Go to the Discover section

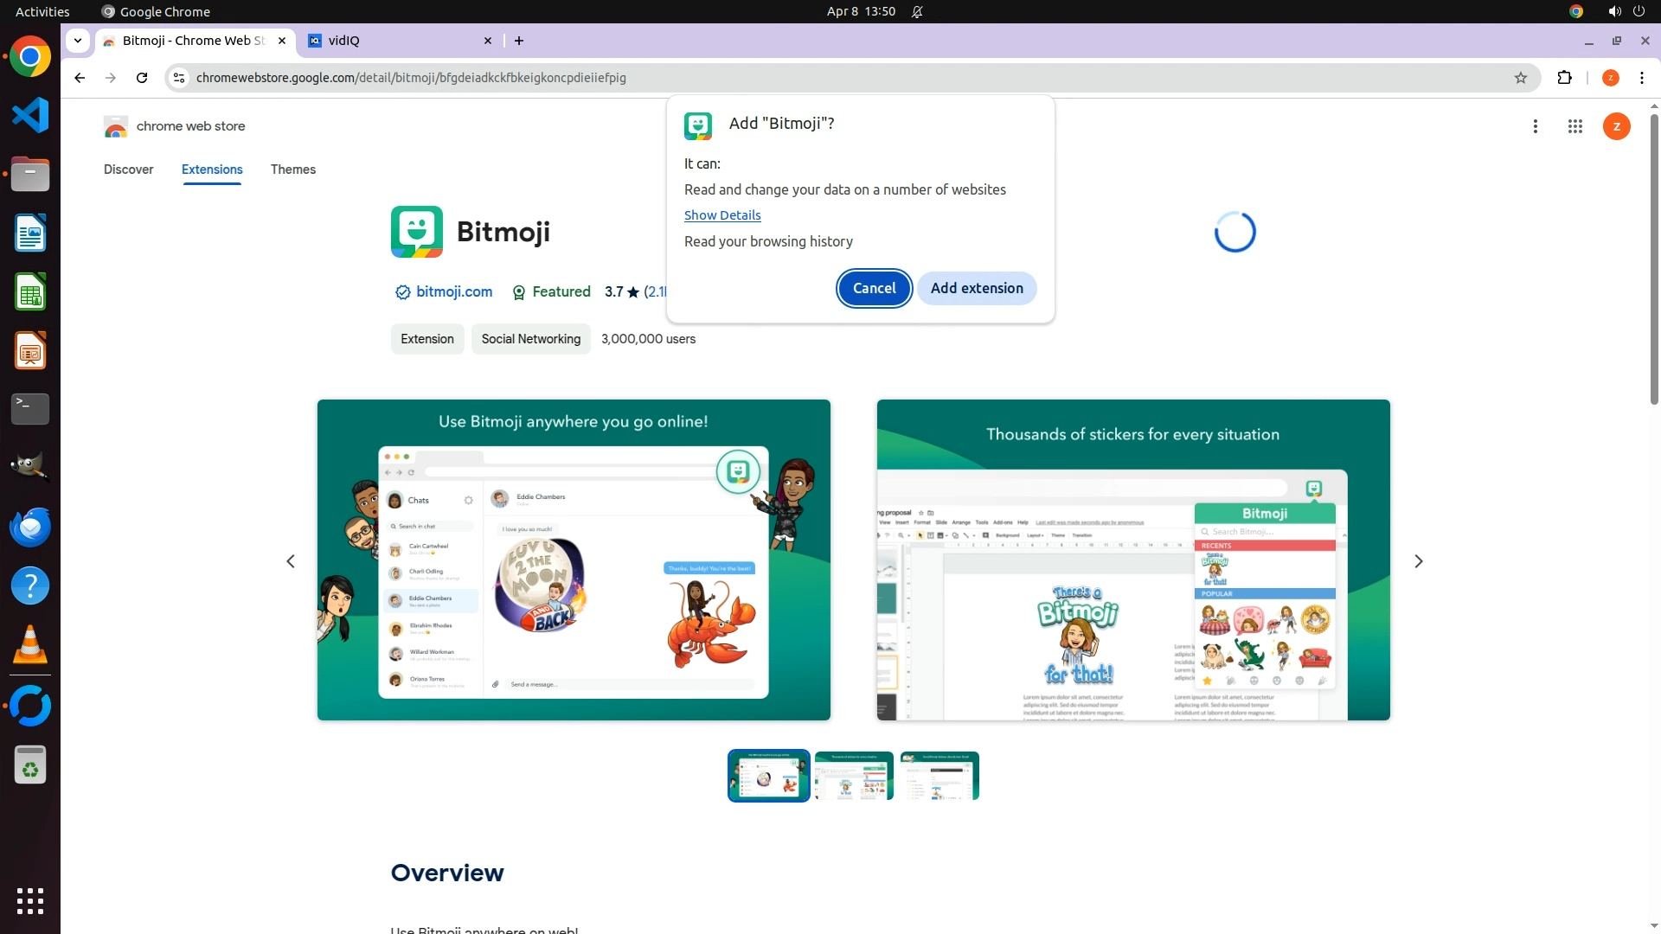(x=128, y=170)
